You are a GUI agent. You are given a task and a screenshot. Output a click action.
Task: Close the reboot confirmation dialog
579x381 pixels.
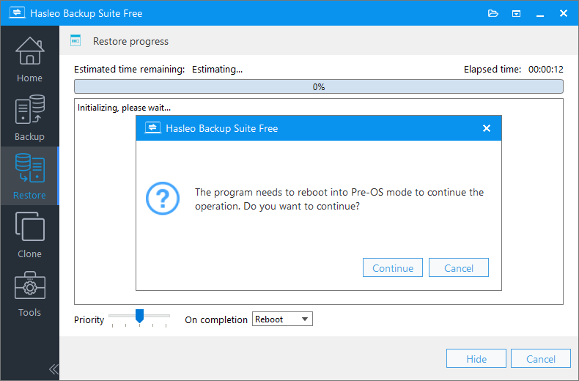(487, 128)
